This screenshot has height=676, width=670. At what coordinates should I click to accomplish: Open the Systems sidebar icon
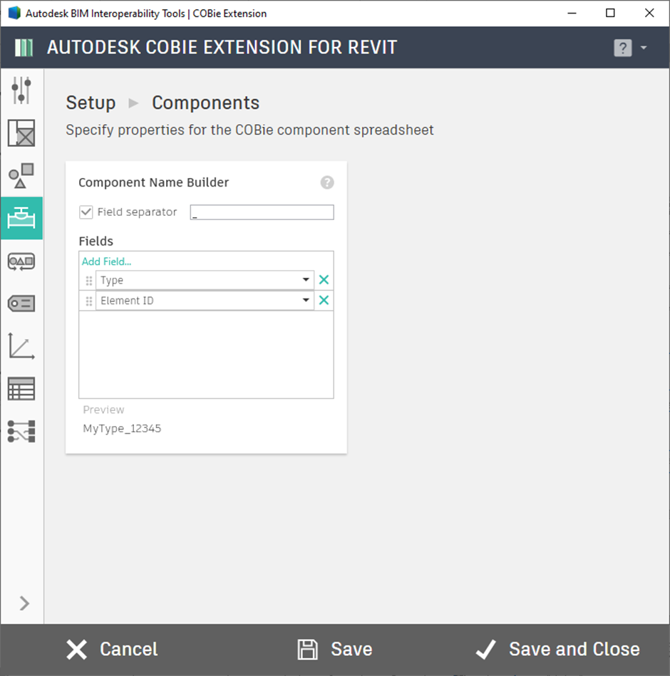pos(21,261)
